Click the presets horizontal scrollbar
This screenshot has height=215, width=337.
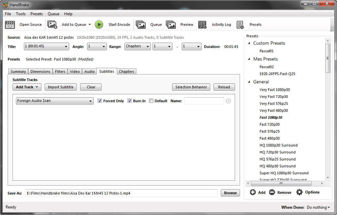[x=281, y=184]
